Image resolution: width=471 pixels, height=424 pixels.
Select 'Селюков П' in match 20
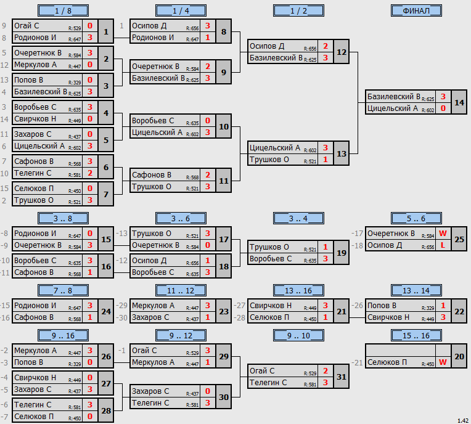click(387, 362)
